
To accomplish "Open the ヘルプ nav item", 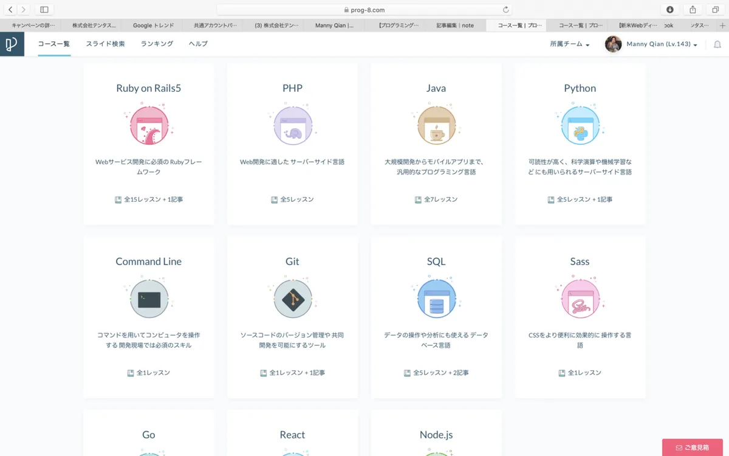I will (x=198, y=44).
